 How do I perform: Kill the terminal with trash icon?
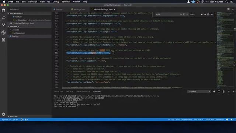pyautogui.click(x=224, y=92)
